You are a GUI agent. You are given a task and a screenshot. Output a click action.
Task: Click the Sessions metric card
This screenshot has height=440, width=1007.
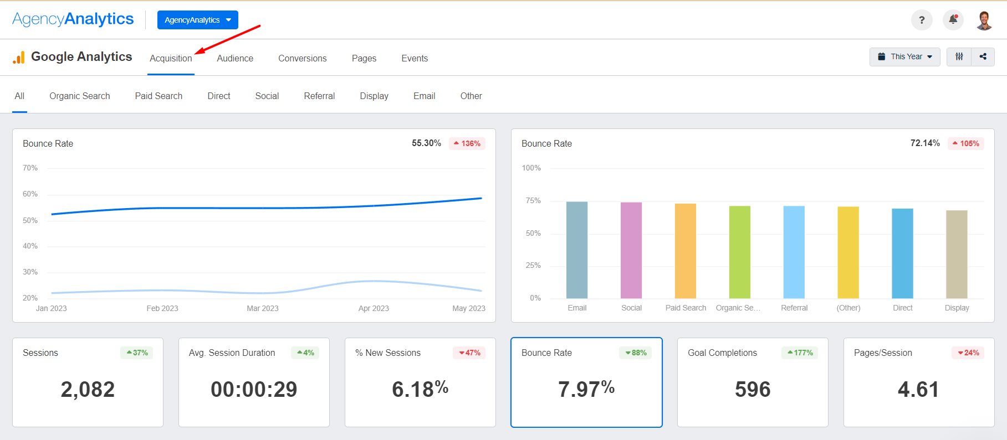click(88, 382)
